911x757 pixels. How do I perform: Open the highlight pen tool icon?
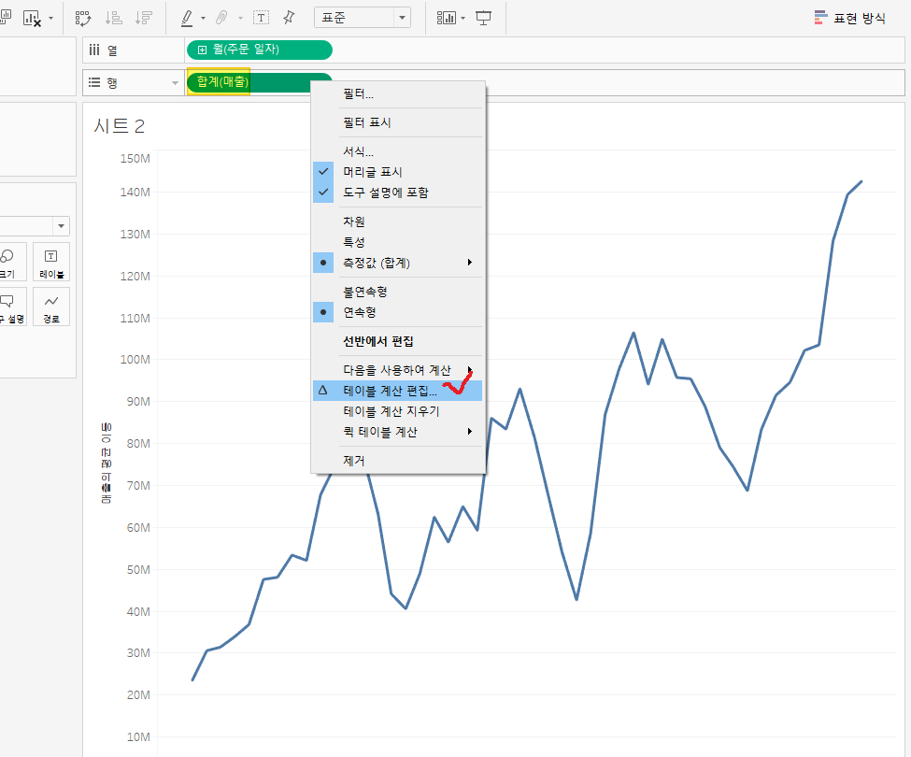[185, 17]
